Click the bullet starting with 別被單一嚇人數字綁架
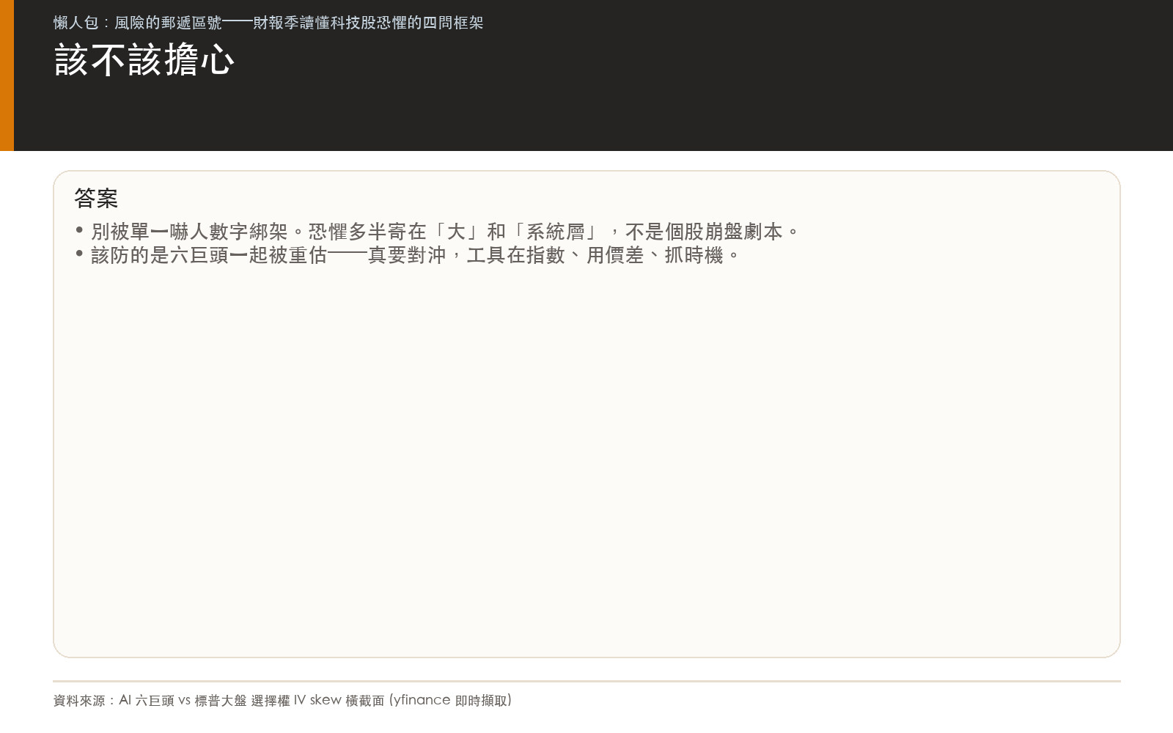 [438, 232]
